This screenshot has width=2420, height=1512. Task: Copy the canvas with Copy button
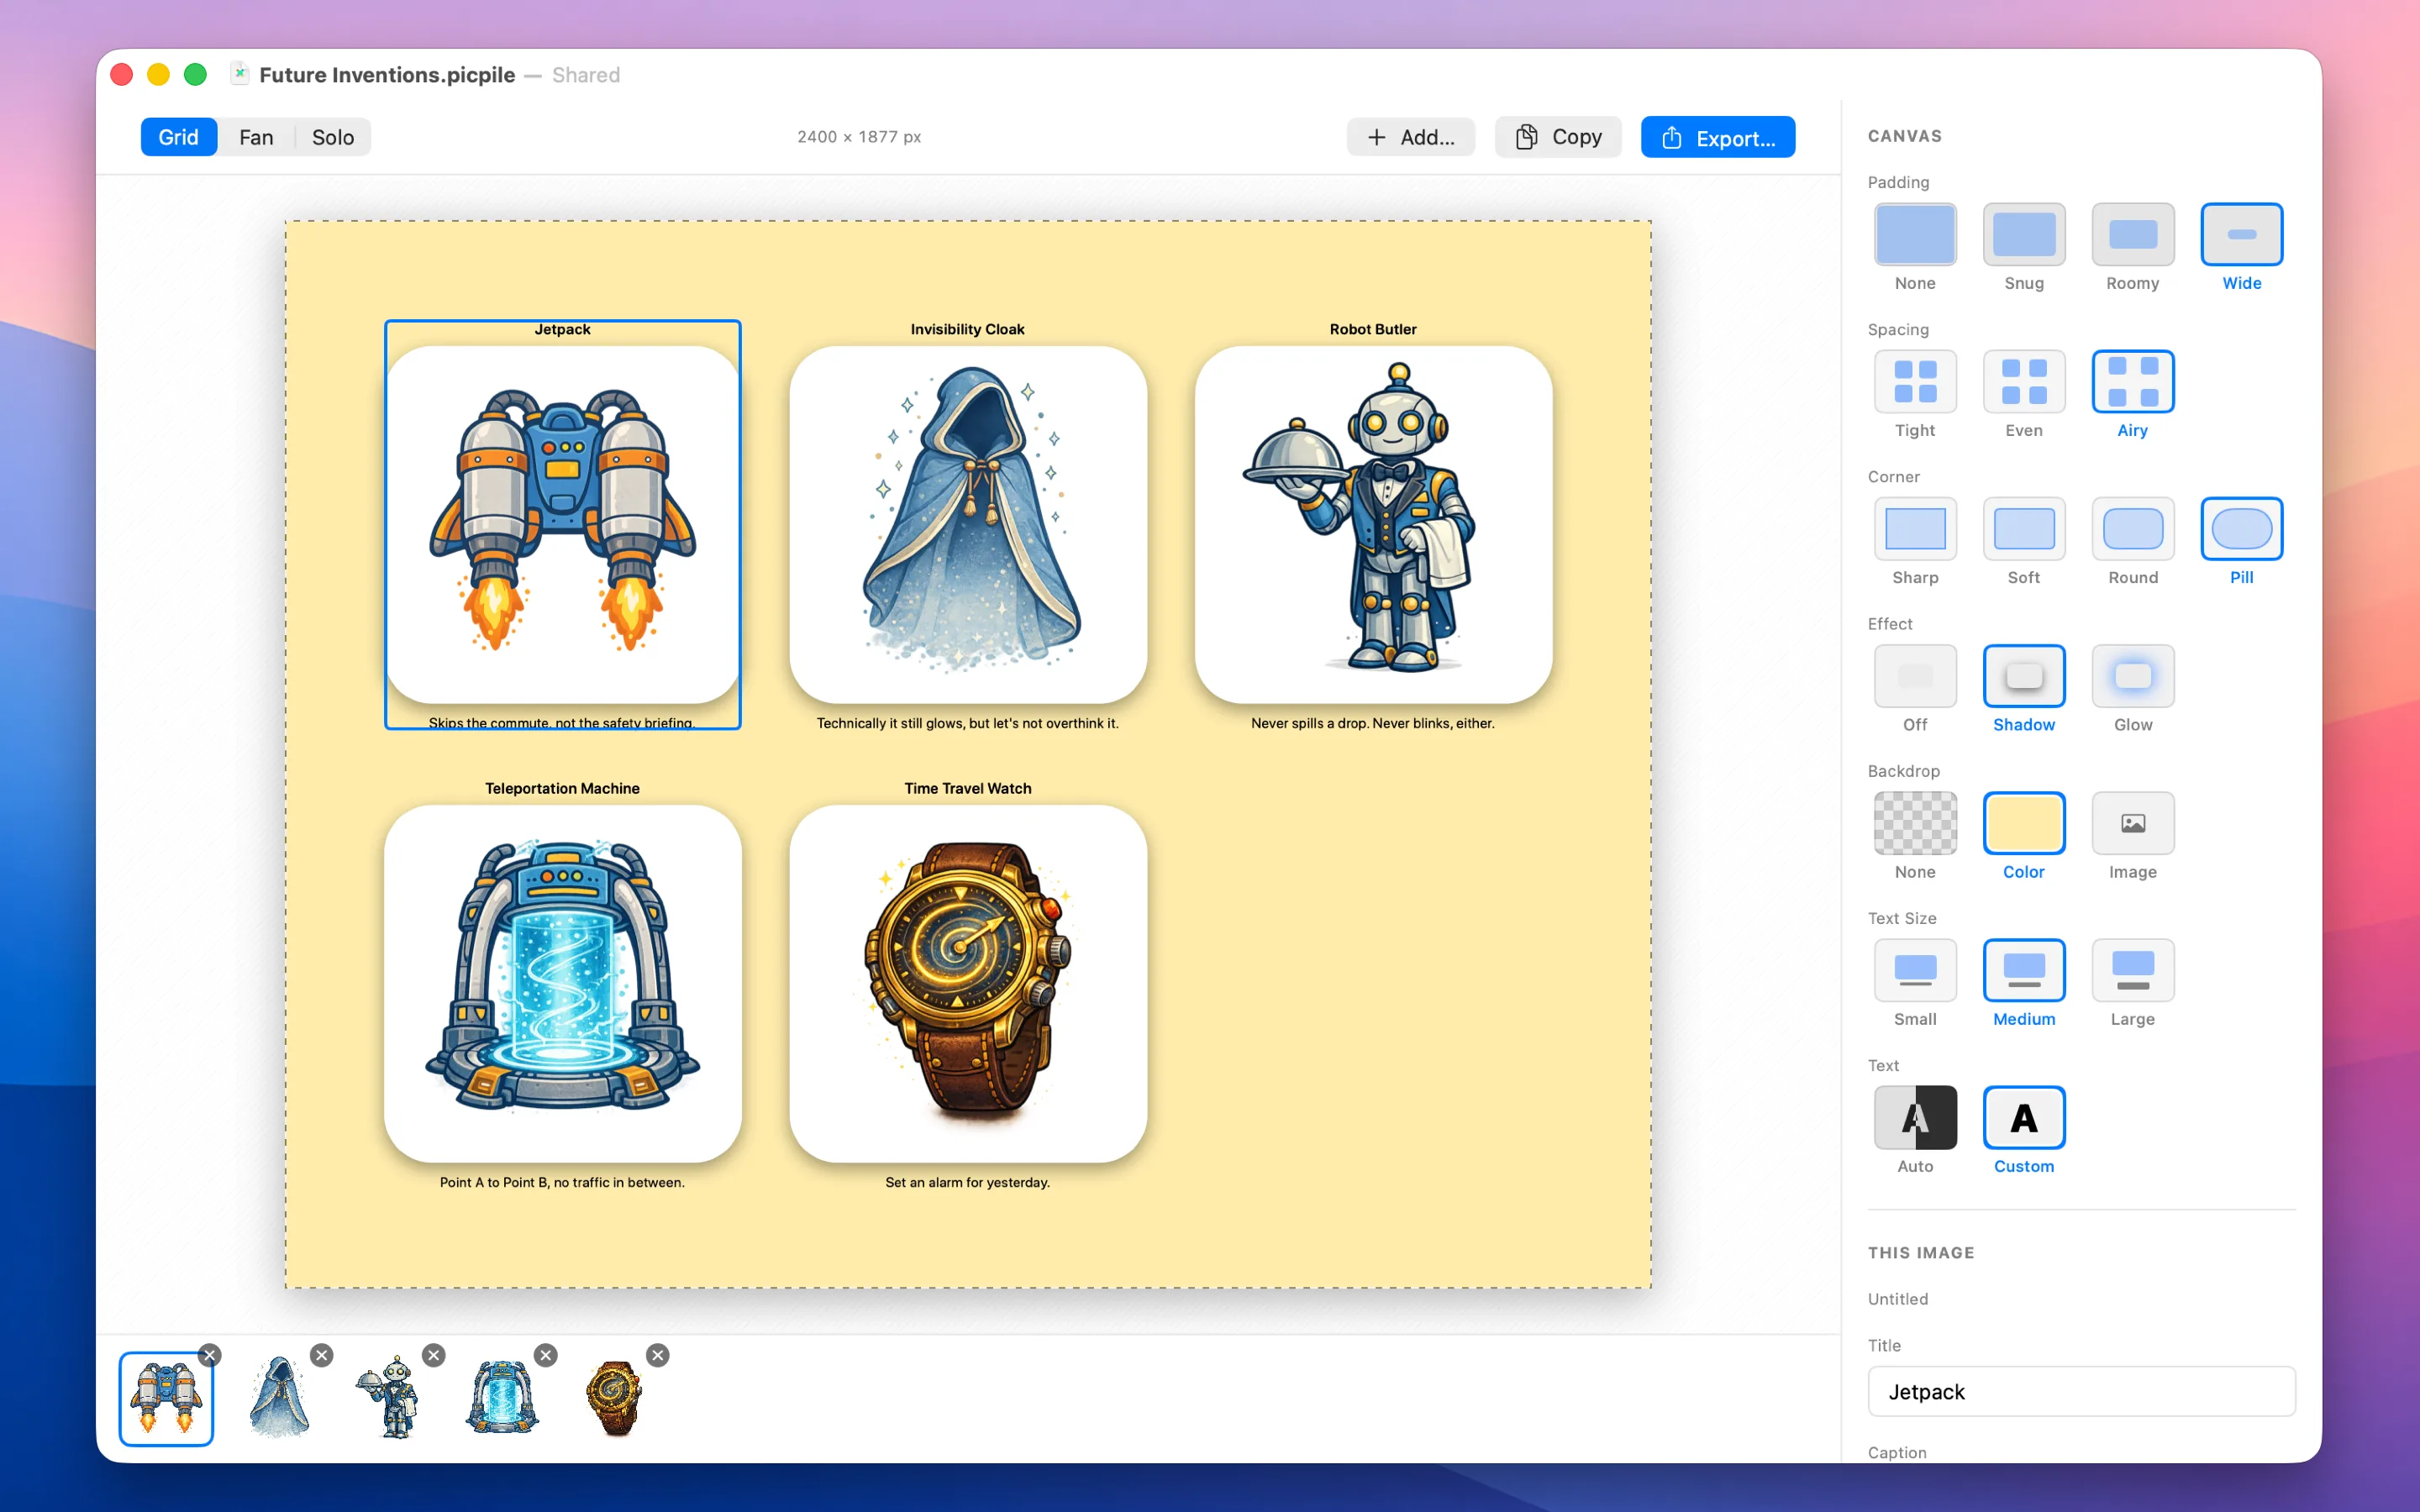point(1558,137)
